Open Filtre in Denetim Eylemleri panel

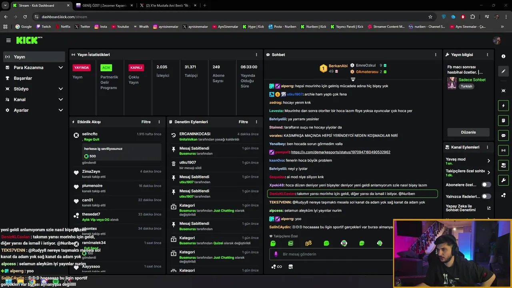pos(243,122)
